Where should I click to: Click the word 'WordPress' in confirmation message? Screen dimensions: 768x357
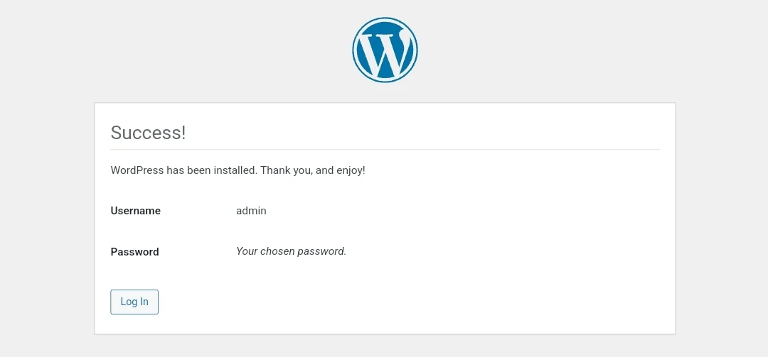137,170
